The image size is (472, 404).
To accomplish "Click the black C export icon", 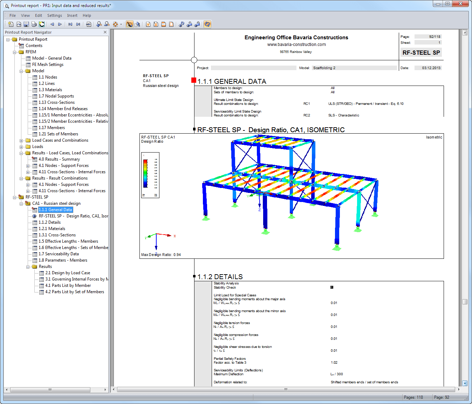I will [42, 24].
